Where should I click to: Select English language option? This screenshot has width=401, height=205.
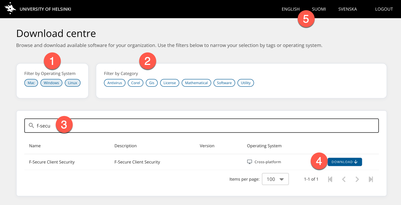(x=290, y=9)
